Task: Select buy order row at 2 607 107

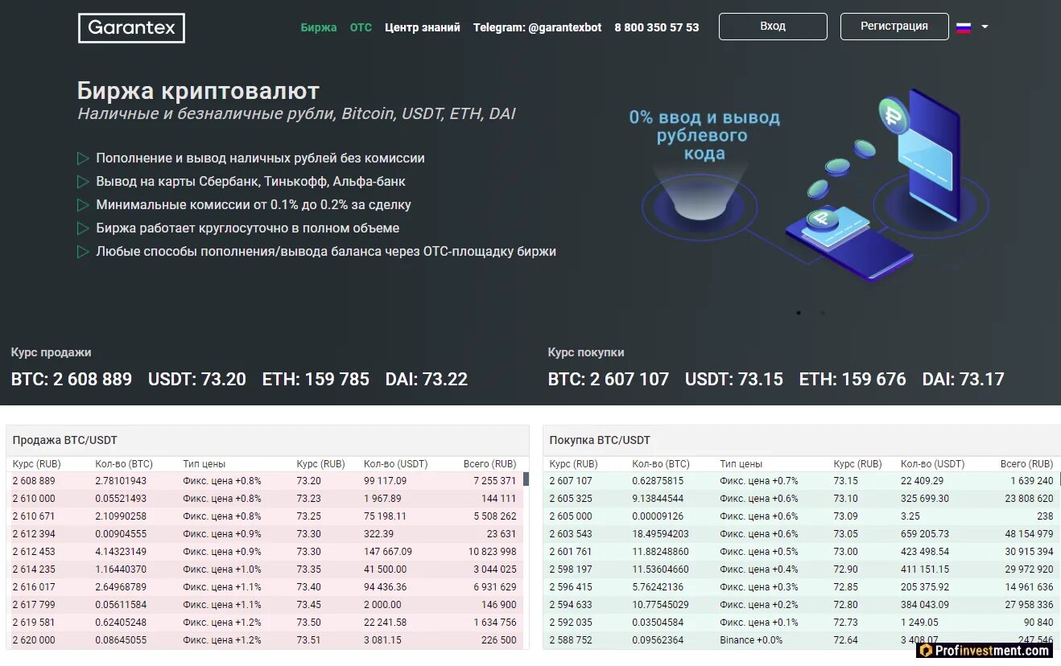Action: pyautogui.click(x=802, y=481)
